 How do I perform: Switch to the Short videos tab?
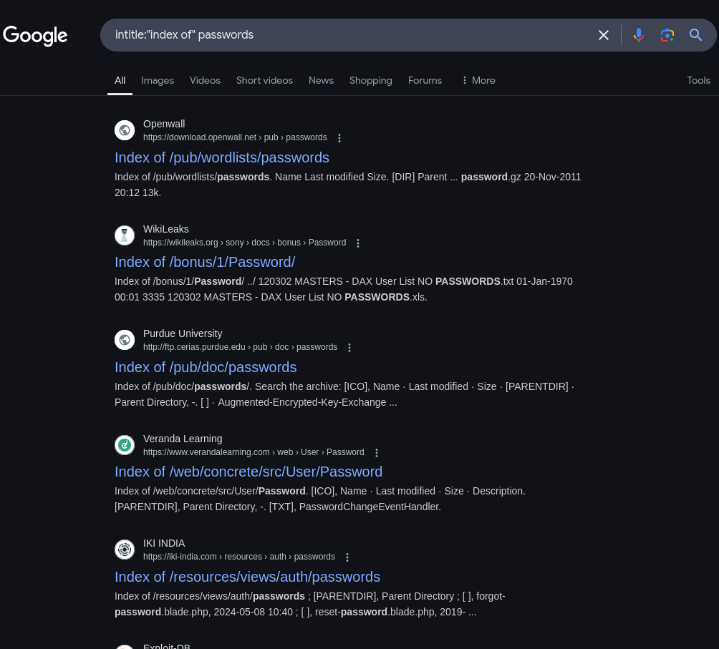[x=264, y=81]
